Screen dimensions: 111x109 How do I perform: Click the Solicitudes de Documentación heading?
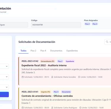pyautogui.click(x=37, y=42)
